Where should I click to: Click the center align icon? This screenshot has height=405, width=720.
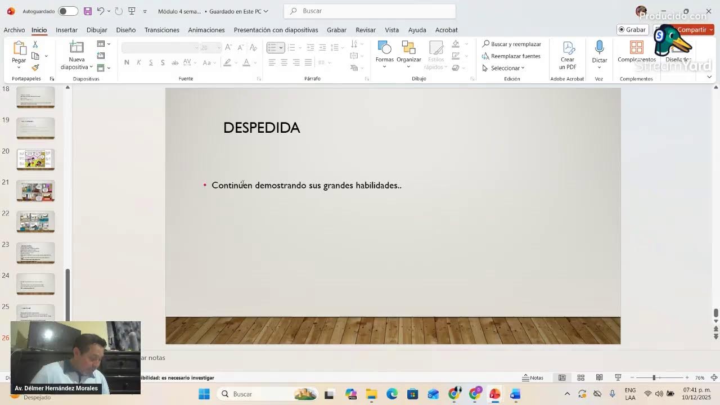click(284, 62)
